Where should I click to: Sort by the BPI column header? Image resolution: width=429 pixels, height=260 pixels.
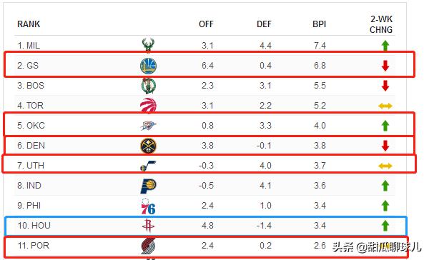click(x=319, y=24)
